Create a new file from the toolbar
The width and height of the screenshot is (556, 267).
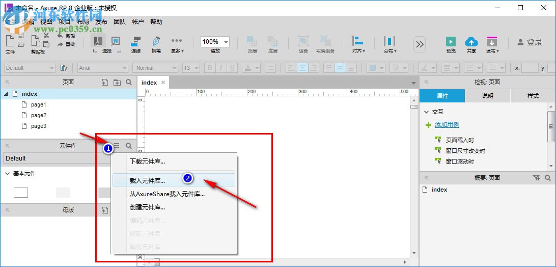10,41
